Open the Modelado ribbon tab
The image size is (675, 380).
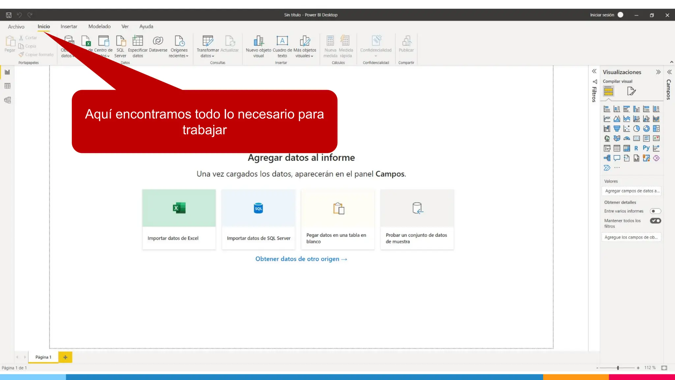click(x=99, y=26)
